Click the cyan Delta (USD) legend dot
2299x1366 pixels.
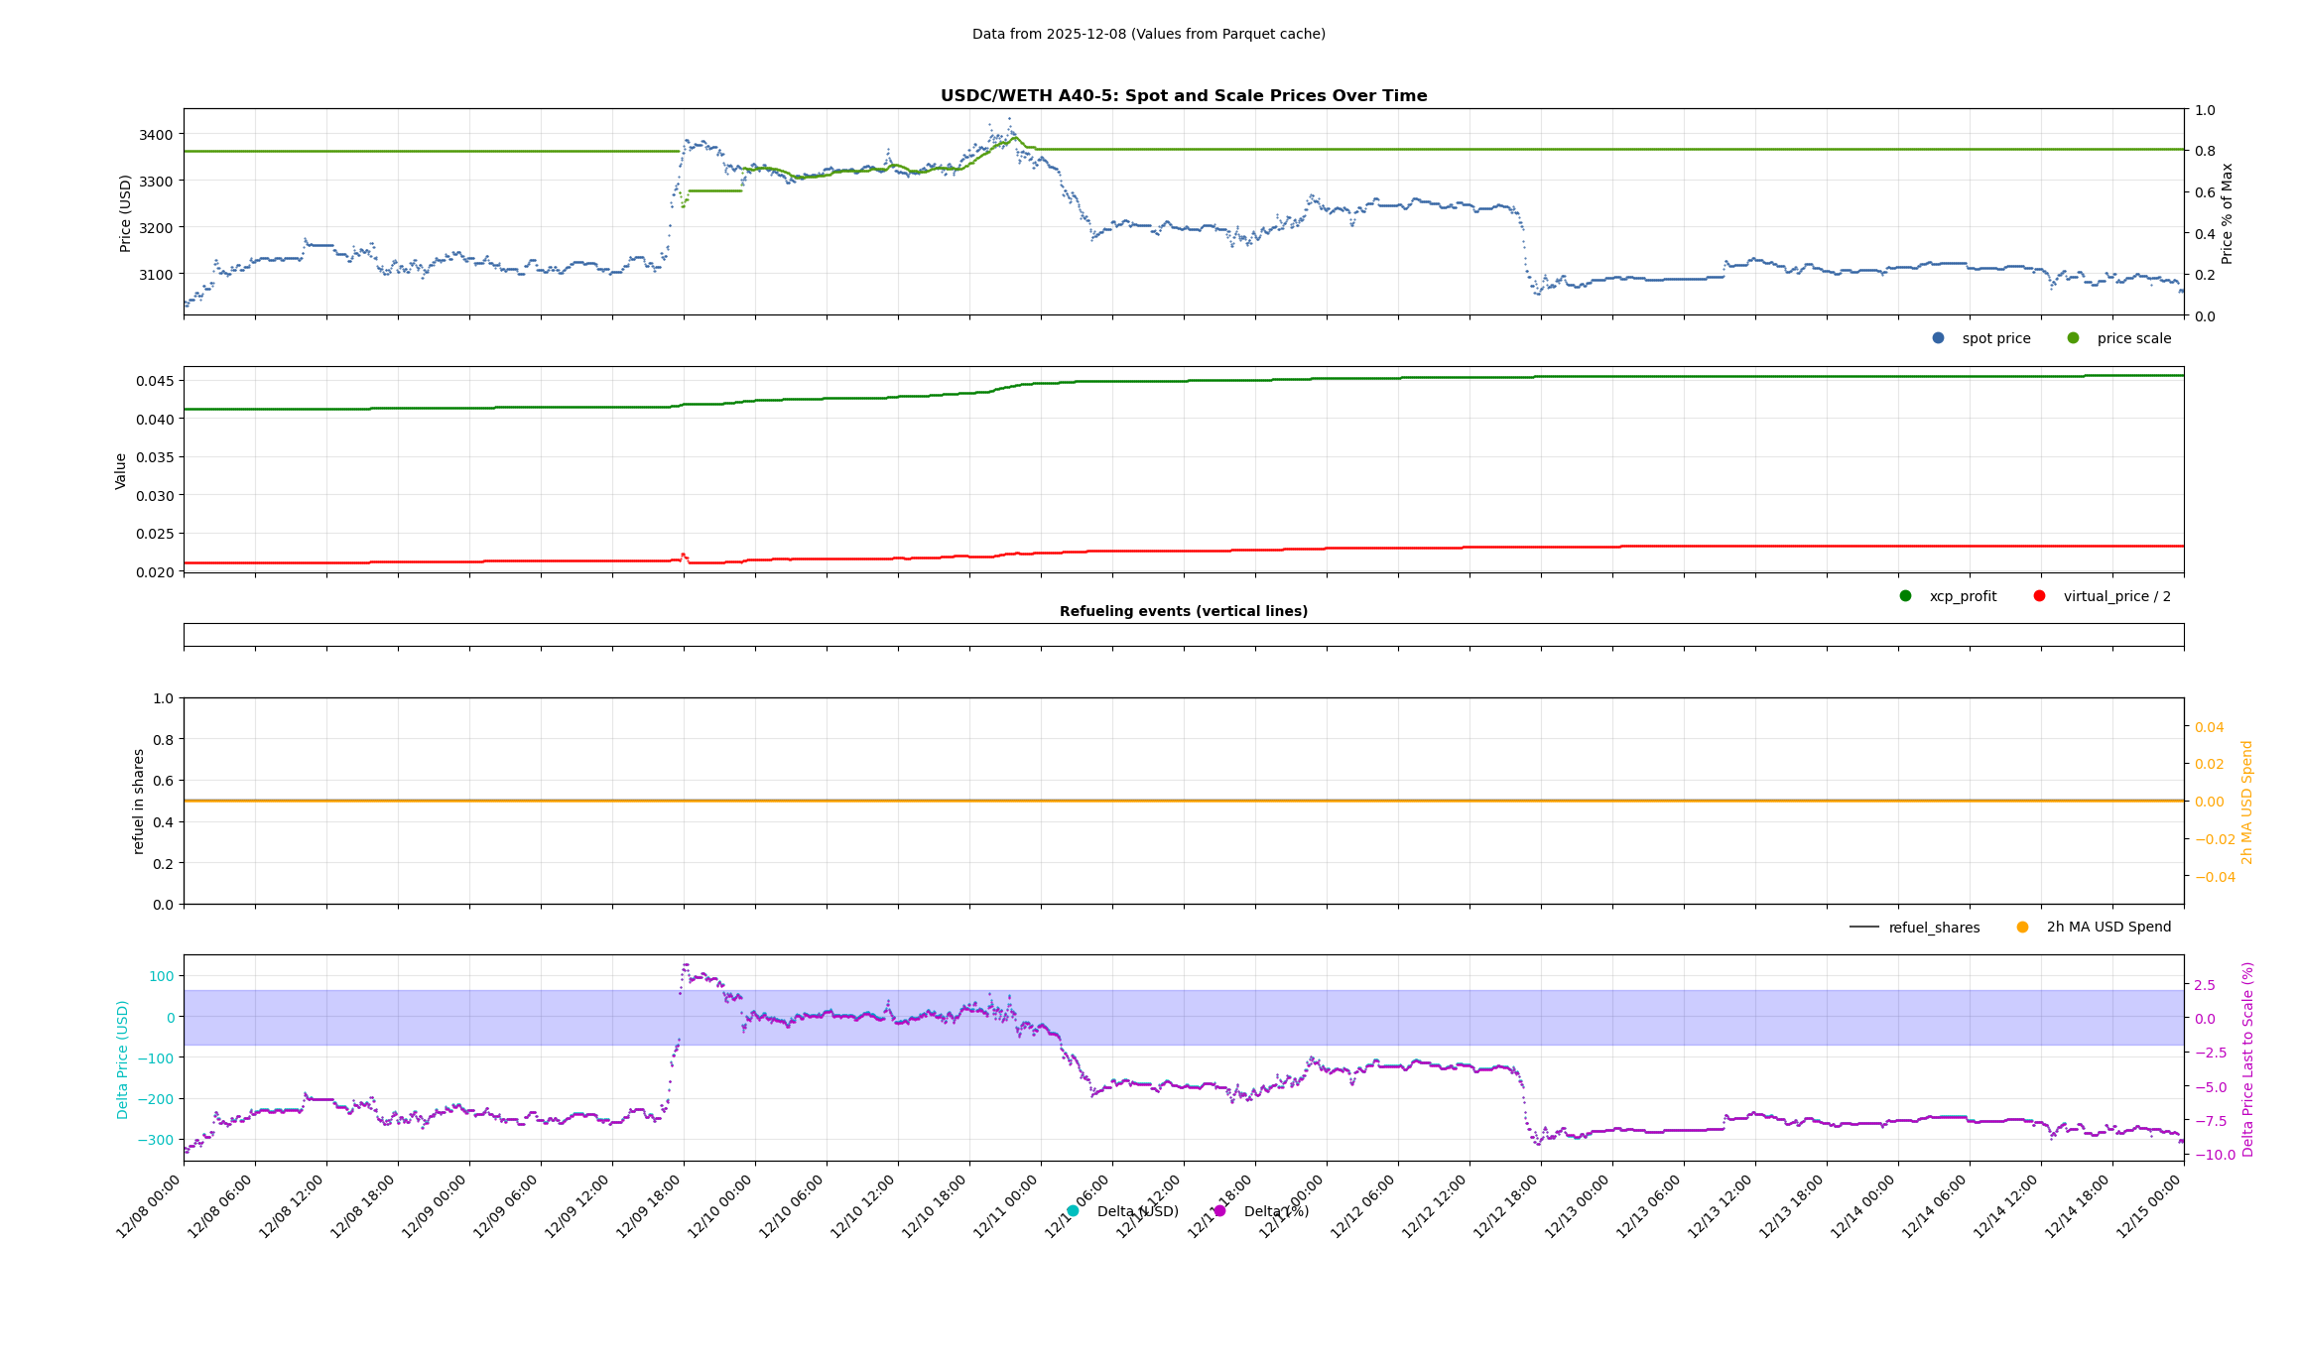(1073, 1211)
